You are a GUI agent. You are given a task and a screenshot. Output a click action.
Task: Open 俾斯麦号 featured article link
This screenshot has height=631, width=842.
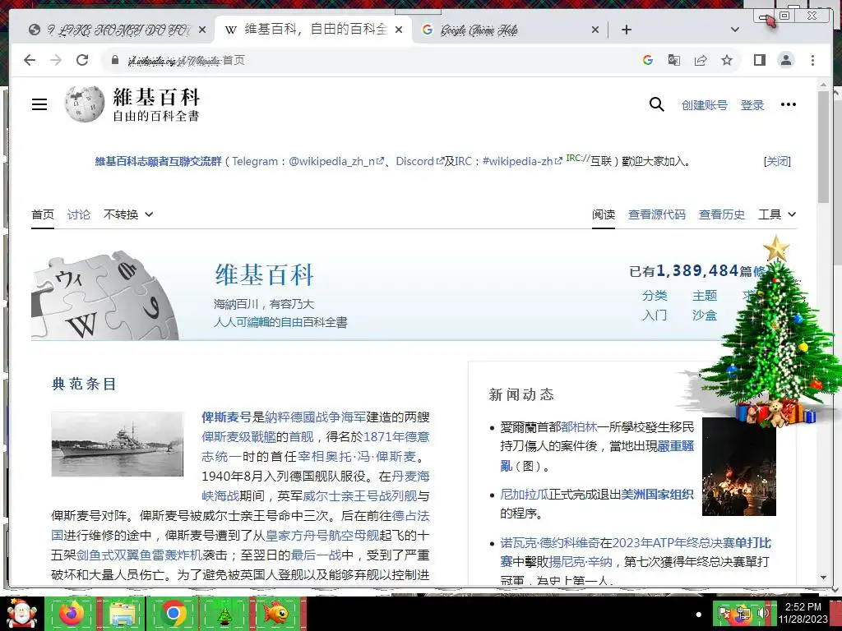227,417
